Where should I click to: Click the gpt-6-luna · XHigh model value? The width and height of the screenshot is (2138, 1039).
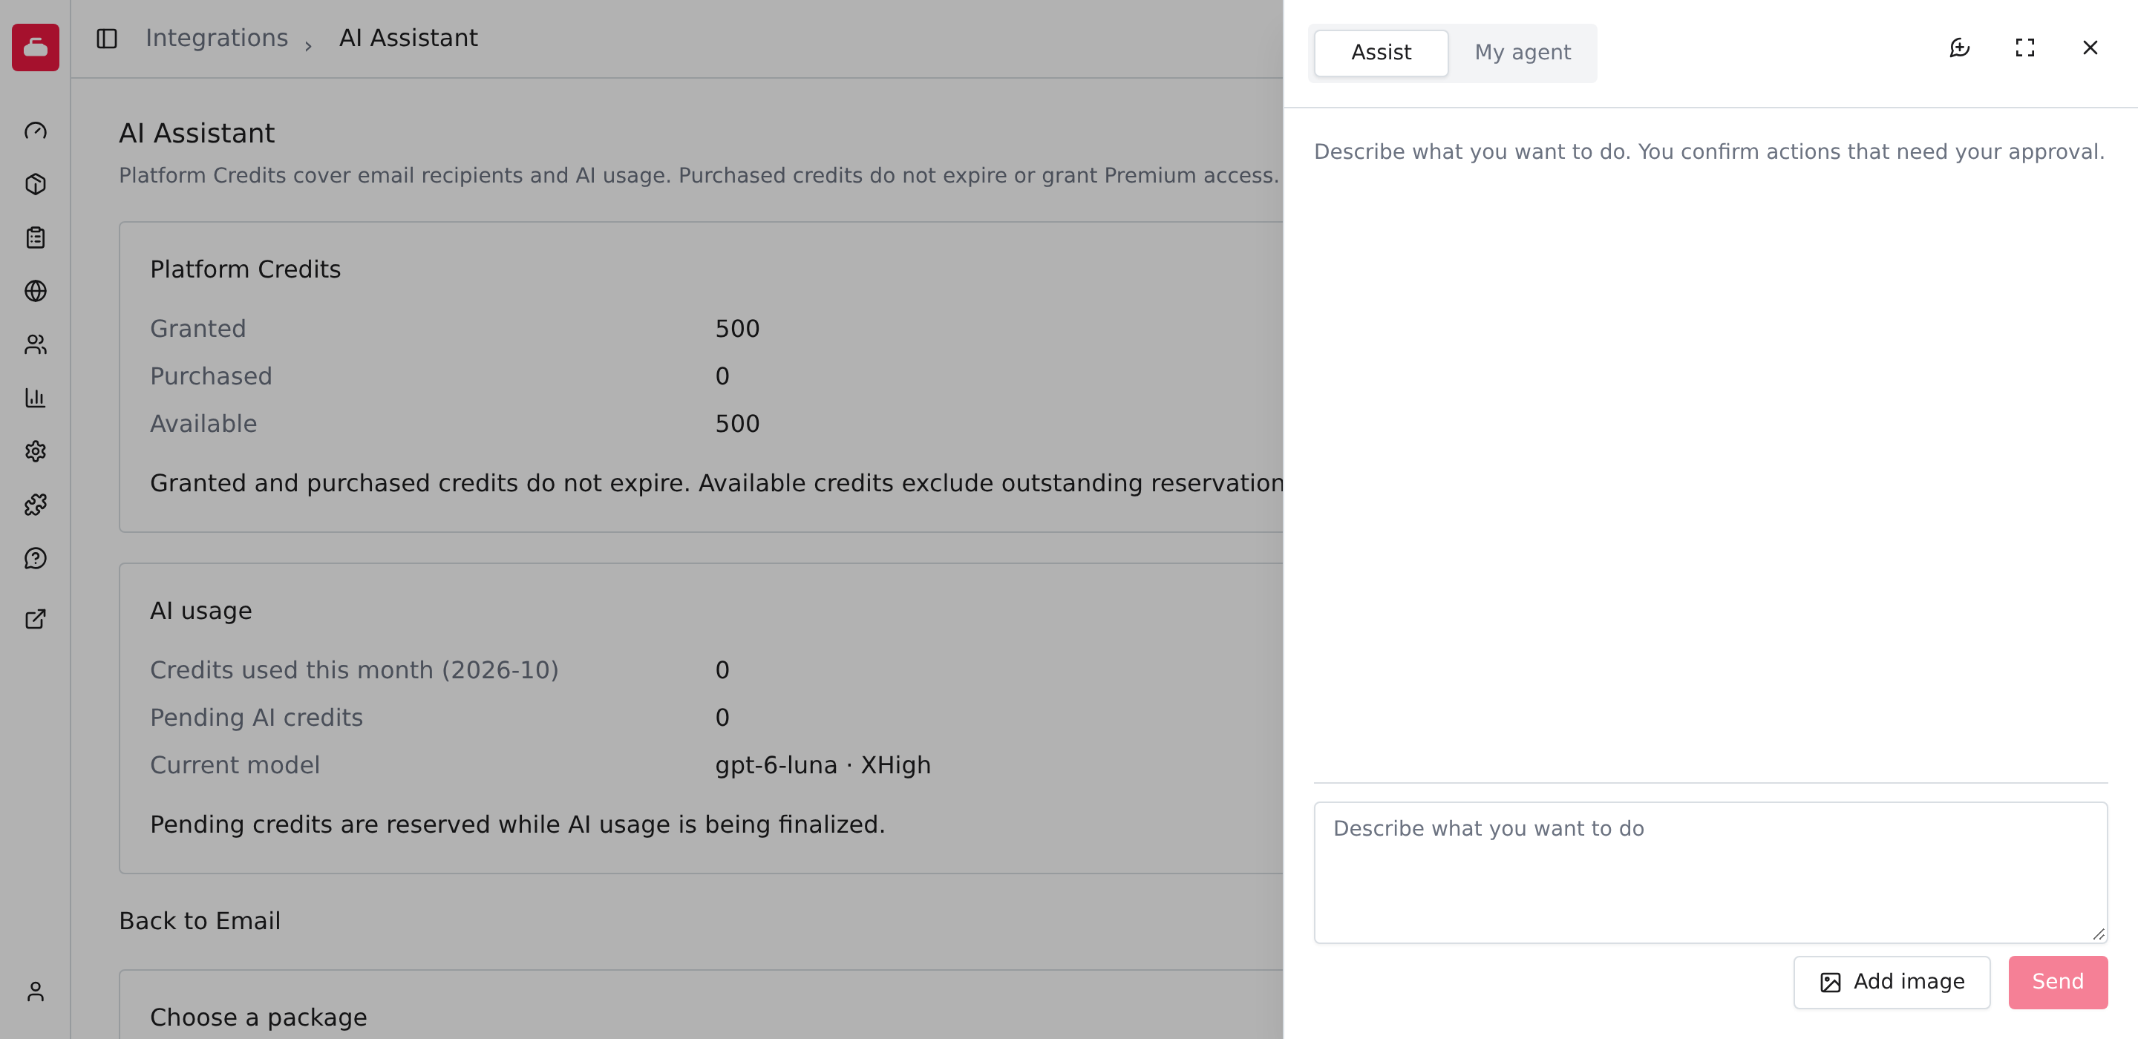pos(823,765)
